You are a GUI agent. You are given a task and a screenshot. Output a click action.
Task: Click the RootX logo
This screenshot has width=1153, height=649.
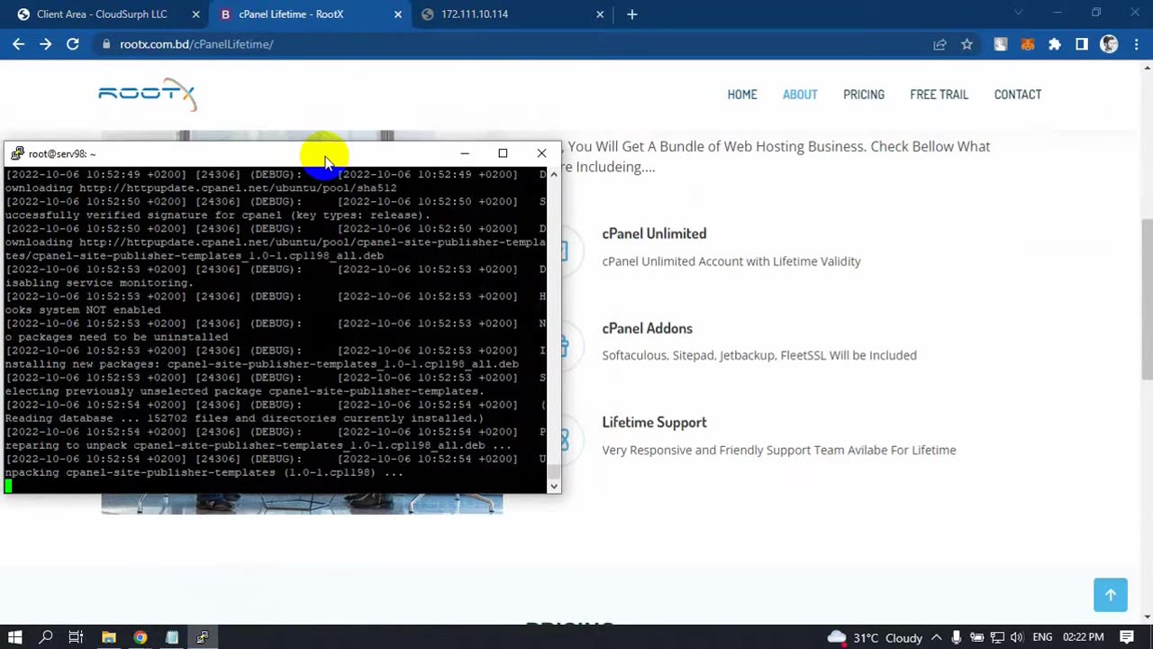click(147, 95)
